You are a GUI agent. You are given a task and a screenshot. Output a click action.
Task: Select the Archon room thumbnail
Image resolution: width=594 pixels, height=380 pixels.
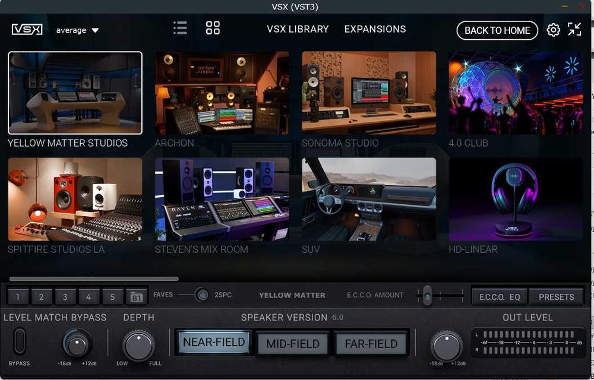coord(222,93)
